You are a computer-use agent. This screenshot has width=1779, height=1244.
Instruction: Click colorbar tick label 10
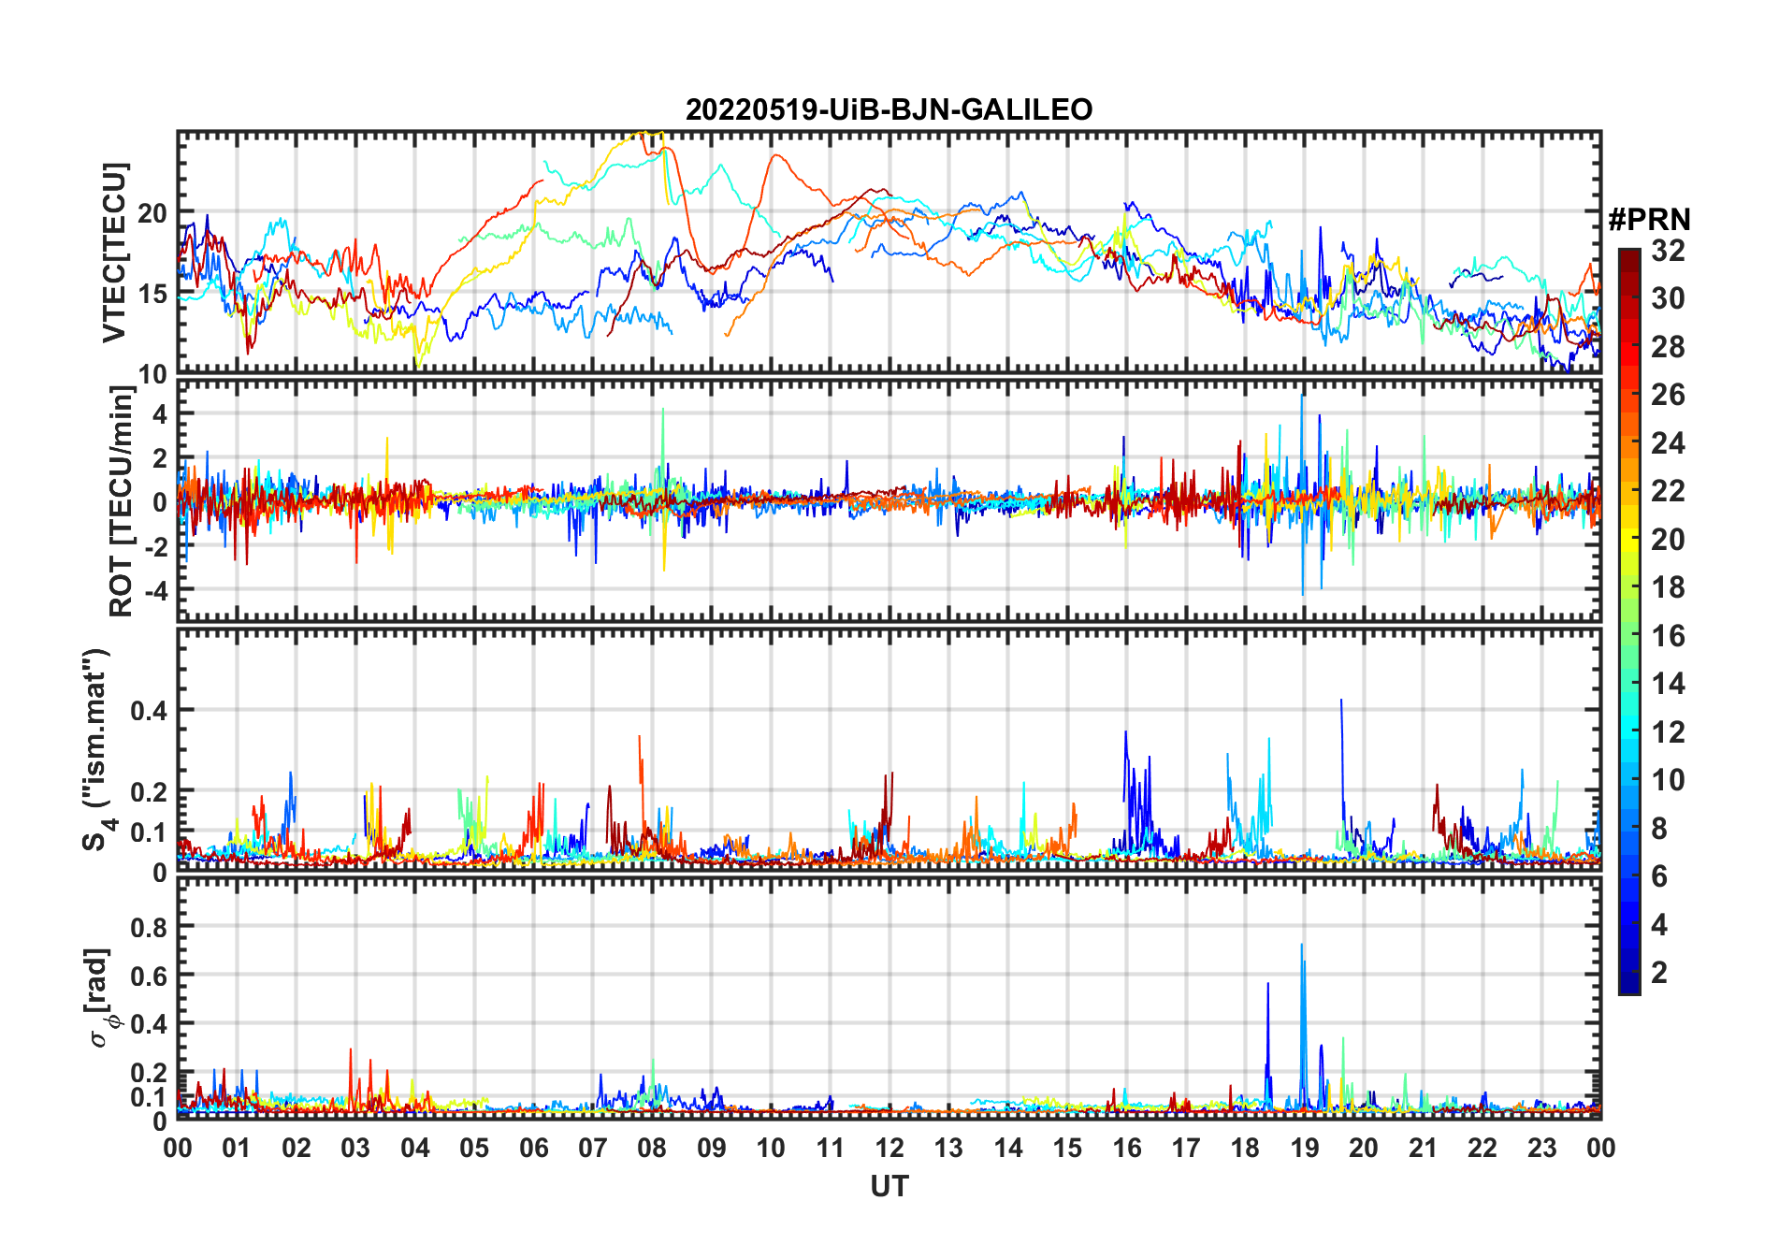(1668, 780)
